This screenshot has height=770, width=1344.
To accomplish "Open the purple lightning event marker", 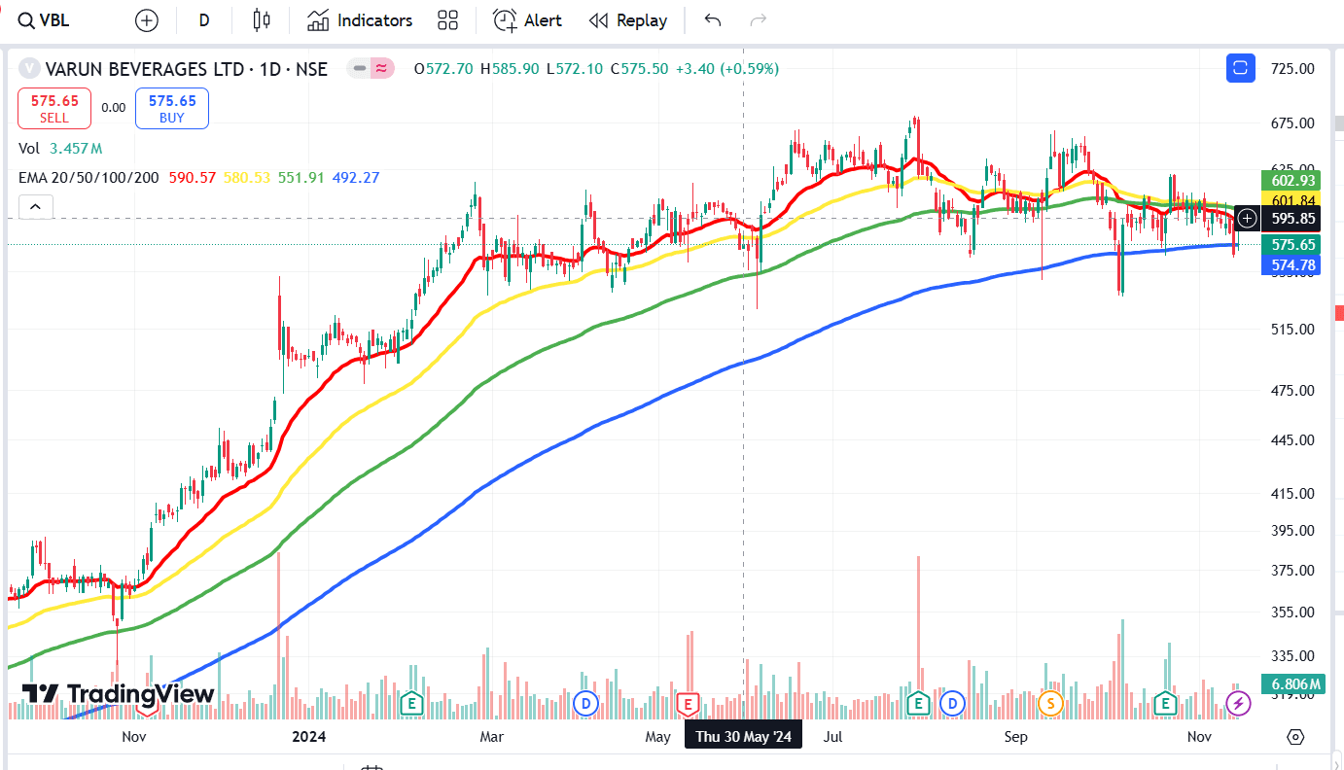I will tap(1238, 703).
